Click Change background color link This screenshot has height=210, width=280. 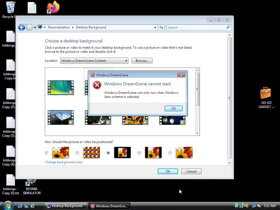64,162
